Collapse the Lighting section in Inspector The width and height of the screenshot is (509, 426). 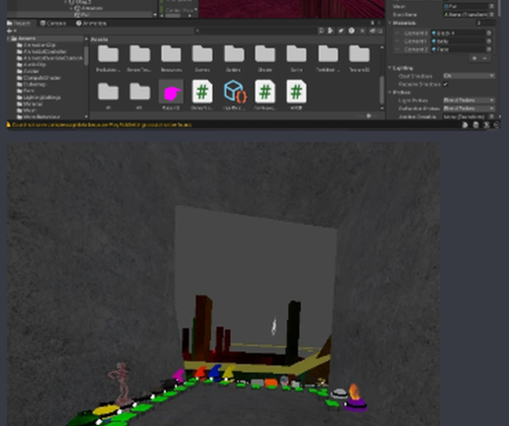coord(390,68)
